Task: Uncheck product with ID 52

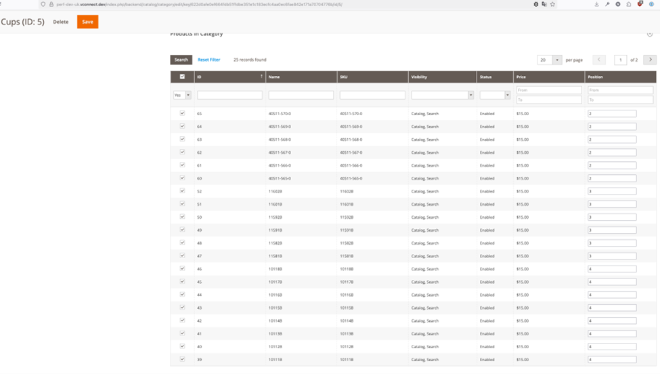Action: click(x=182, y=191)
